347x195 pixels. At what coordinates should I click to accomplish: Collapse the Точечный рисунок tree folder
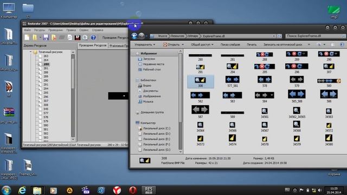[x=30, y=52]
